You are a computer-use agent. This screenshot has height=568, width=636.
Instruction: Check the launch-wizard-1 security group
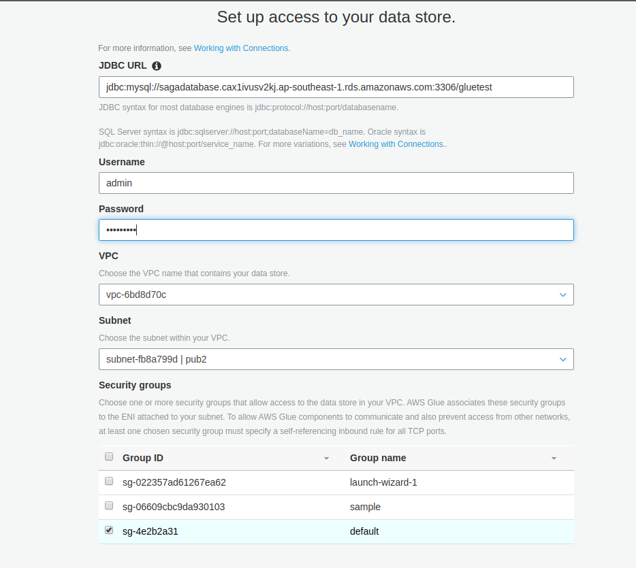click(x=109, y=482)
